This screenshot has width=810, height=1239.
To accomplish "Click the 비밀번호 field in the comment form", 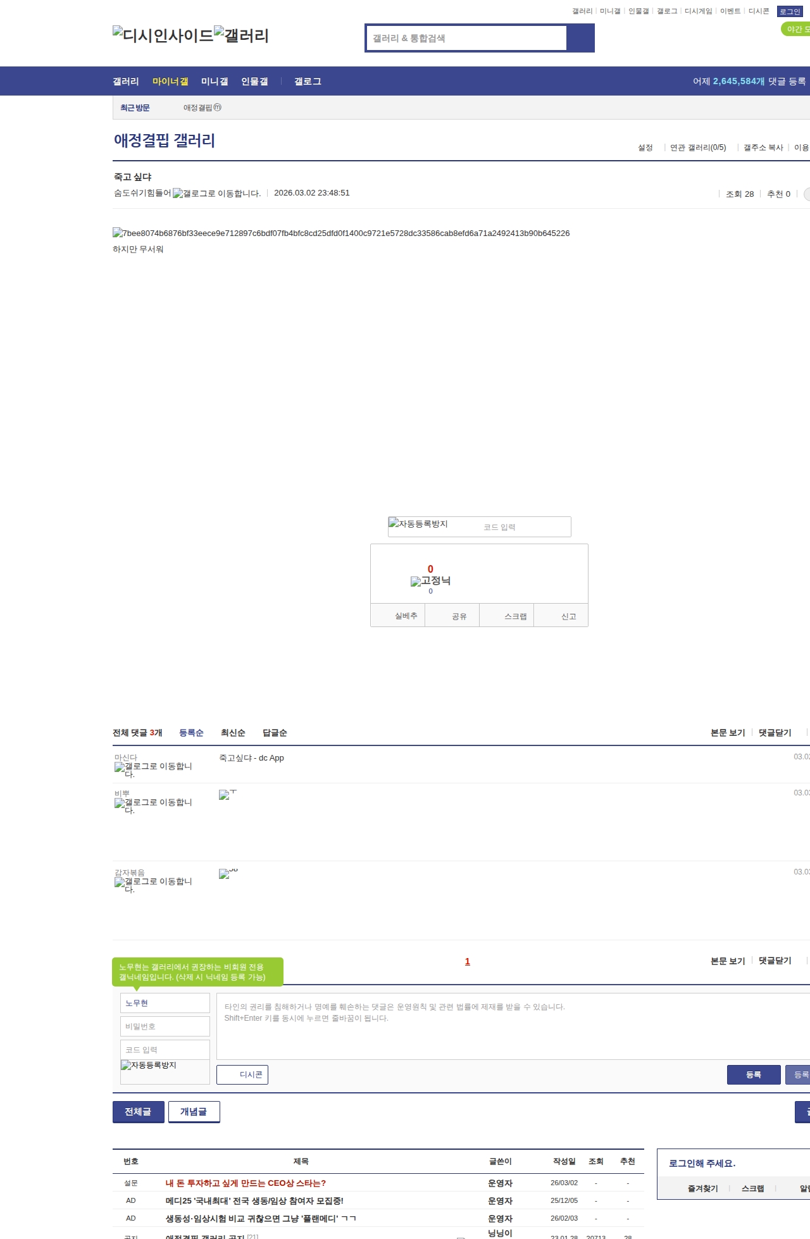I will coord(165,1026).
